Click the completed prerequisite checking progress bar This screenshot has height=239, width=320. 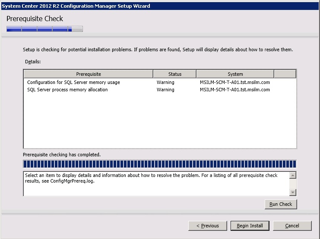(160, 164)
